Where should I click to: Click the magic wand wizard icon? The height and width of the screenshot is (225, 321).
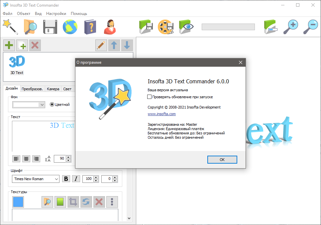pyautogui.click(x=10, y=27)
